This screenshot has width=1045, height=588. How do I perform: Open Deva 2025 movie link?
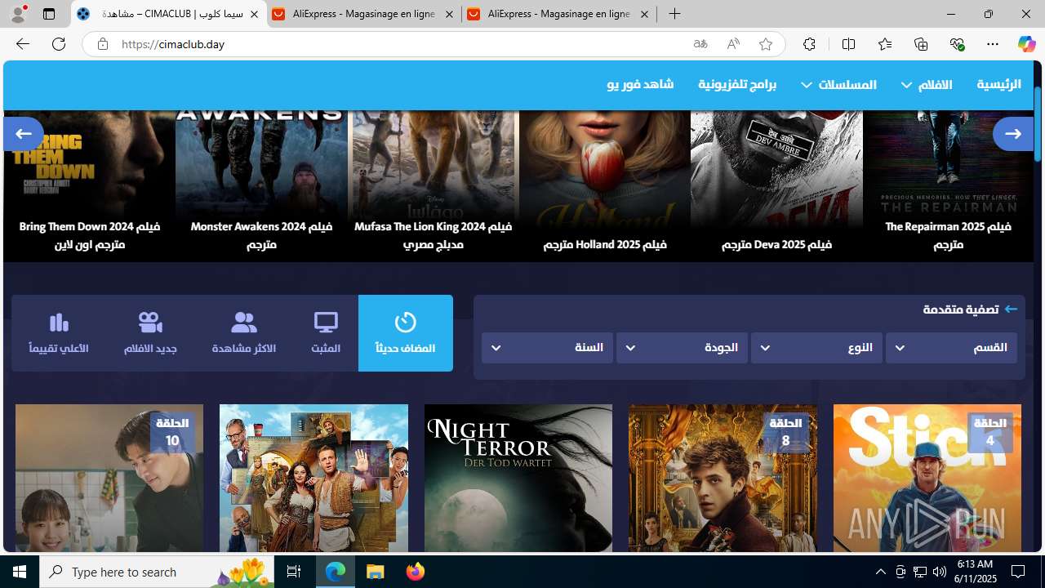(776, 186)
